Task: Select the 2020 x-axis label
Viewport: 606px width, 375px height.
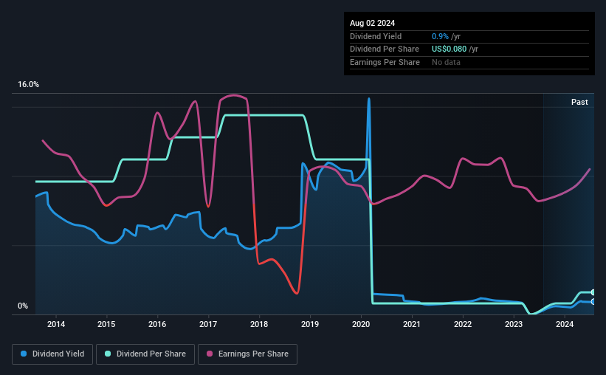Action: [x=361, y=324]
